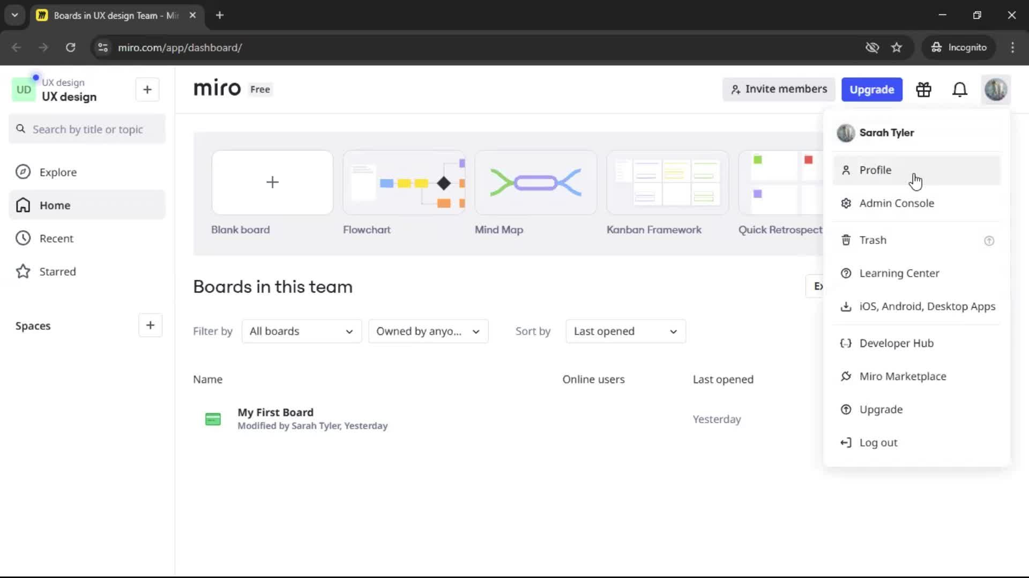Open the browser tab search dropdown
The image size is (1029, 578).
coord(14,15)
